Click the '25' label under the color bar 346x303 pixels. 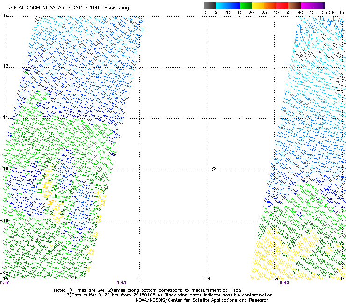(264, 13)
